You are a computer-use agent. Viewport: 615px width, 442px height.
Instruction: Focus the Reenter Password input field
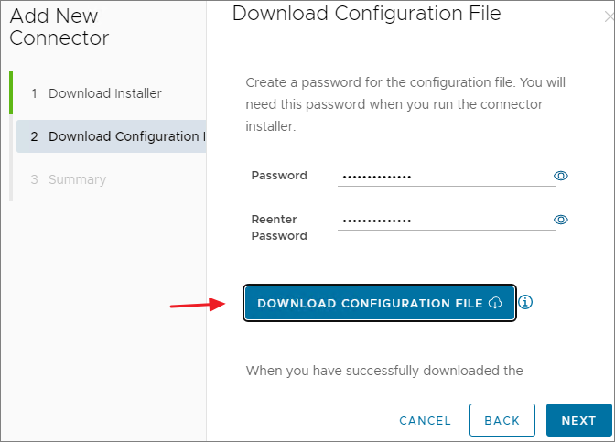[445, 220]
